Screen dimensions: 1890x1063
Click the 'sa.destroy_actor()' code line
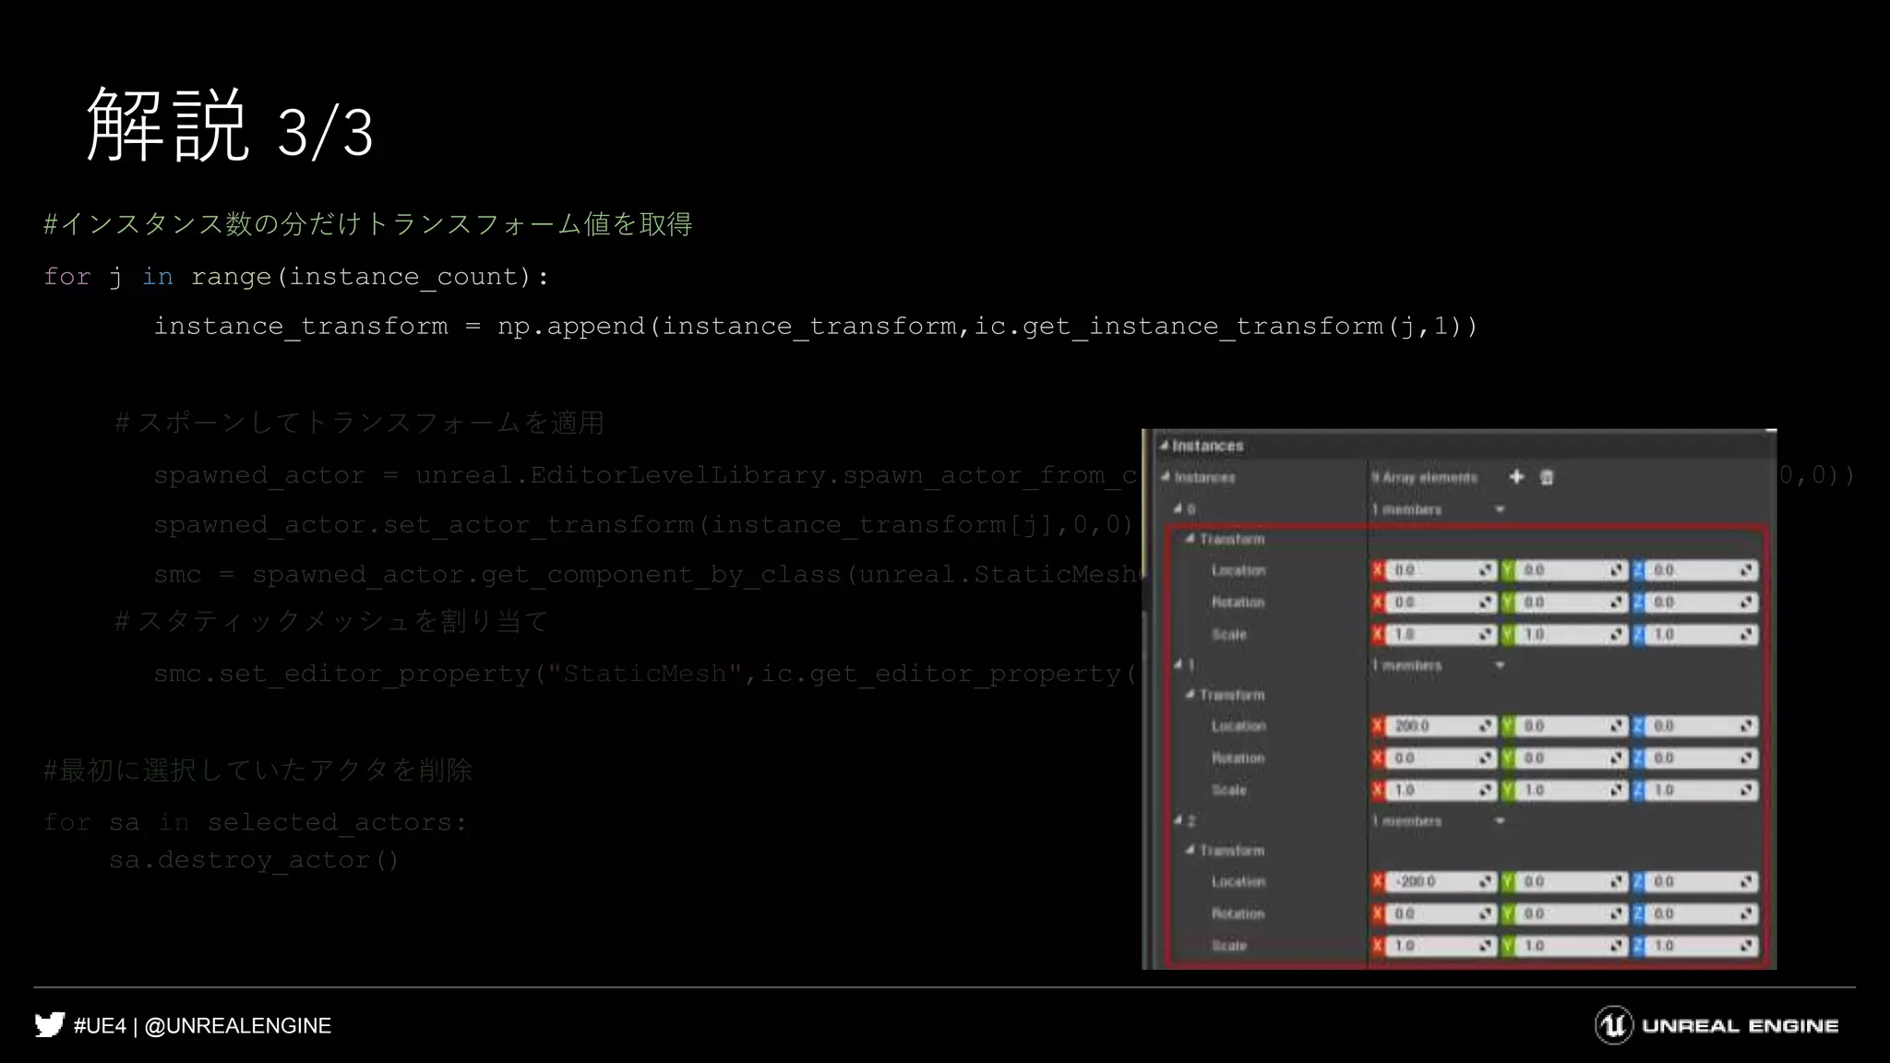tap(254, 860)
